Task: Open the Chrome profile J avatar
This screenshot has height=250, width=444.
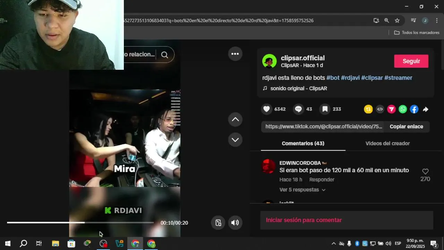Action: point(425,20)
